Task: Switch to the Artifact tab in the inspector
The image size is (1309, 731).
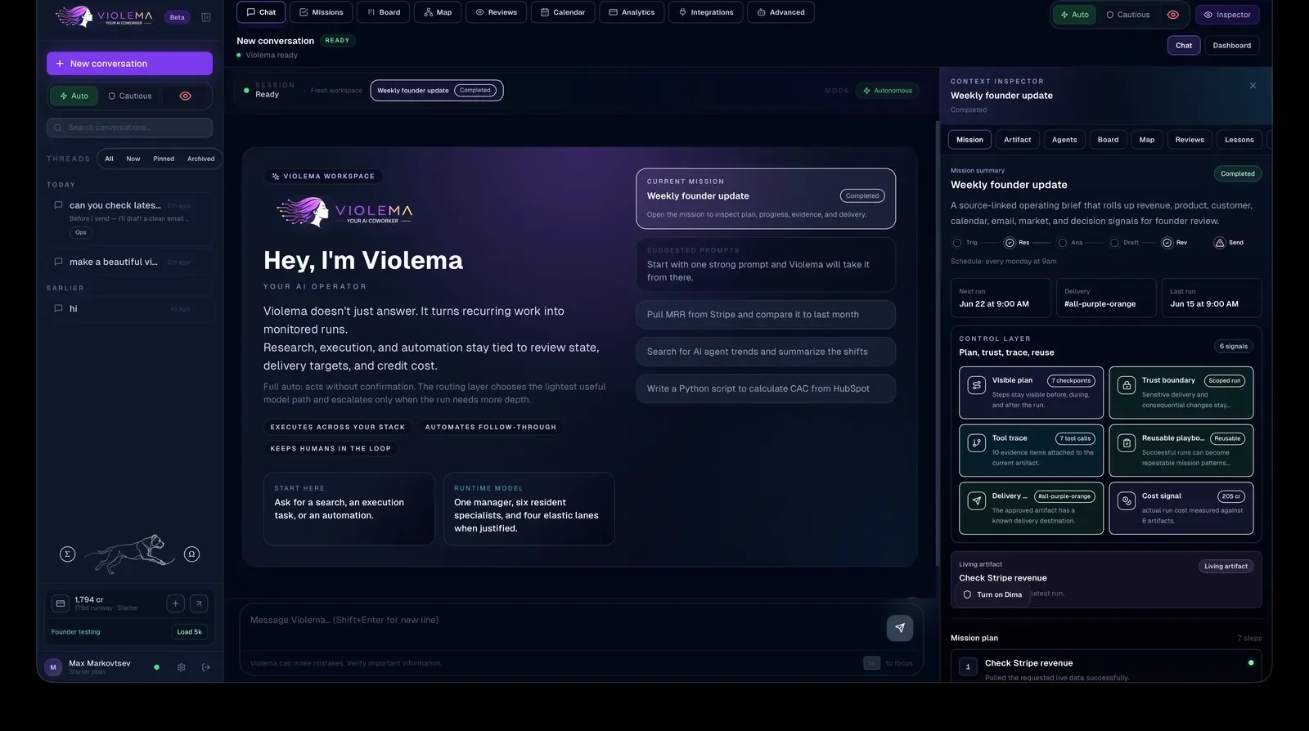Action: (1018, 140)
